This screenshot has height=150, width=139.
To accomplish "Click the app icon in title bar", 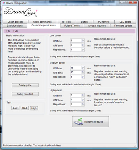I will pos(4,3).
